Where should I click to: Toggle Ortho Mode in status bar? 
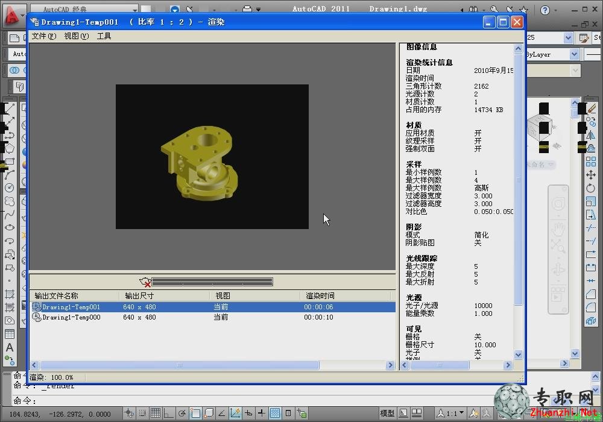pos(168,413)
